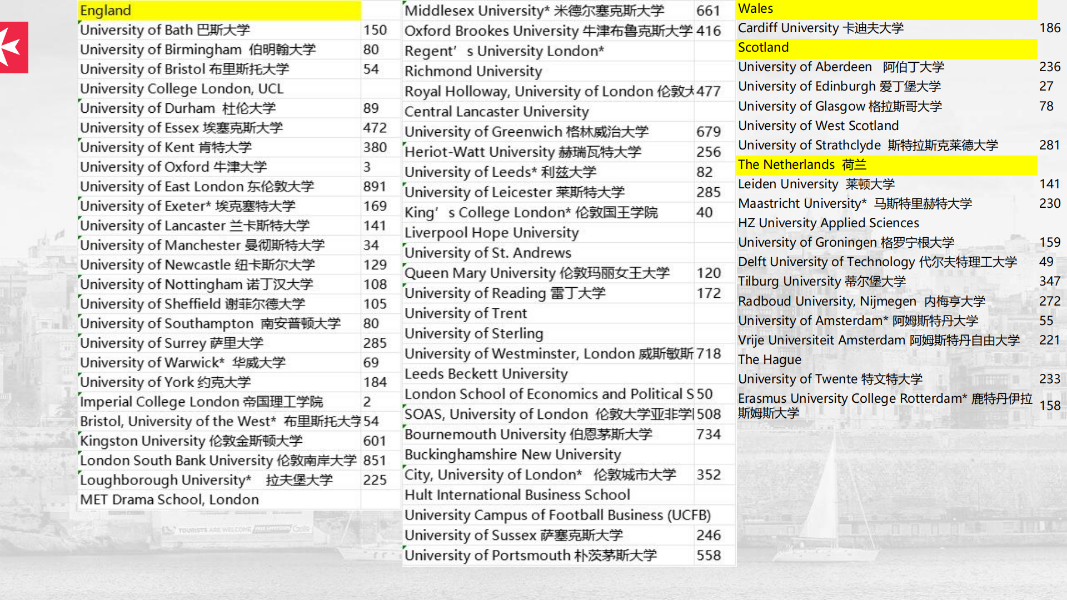The width and height of the screenshot is (1067, 600).
Task: Select University of Westminster, London
Action: 549,353
